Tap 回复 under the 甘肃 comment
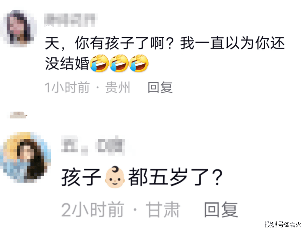308x231 pixels. 221,210
